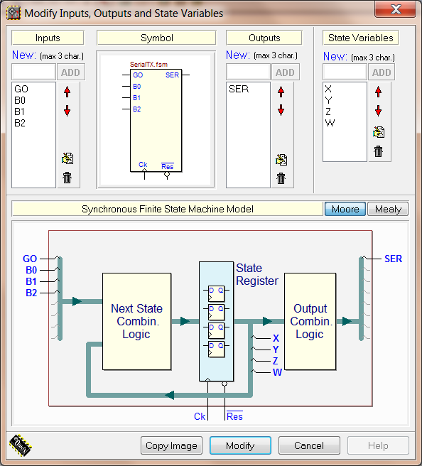Delete selected input with trash icon
The height and width of the screenshot is (466, 422).
click(x=67, y=178)
